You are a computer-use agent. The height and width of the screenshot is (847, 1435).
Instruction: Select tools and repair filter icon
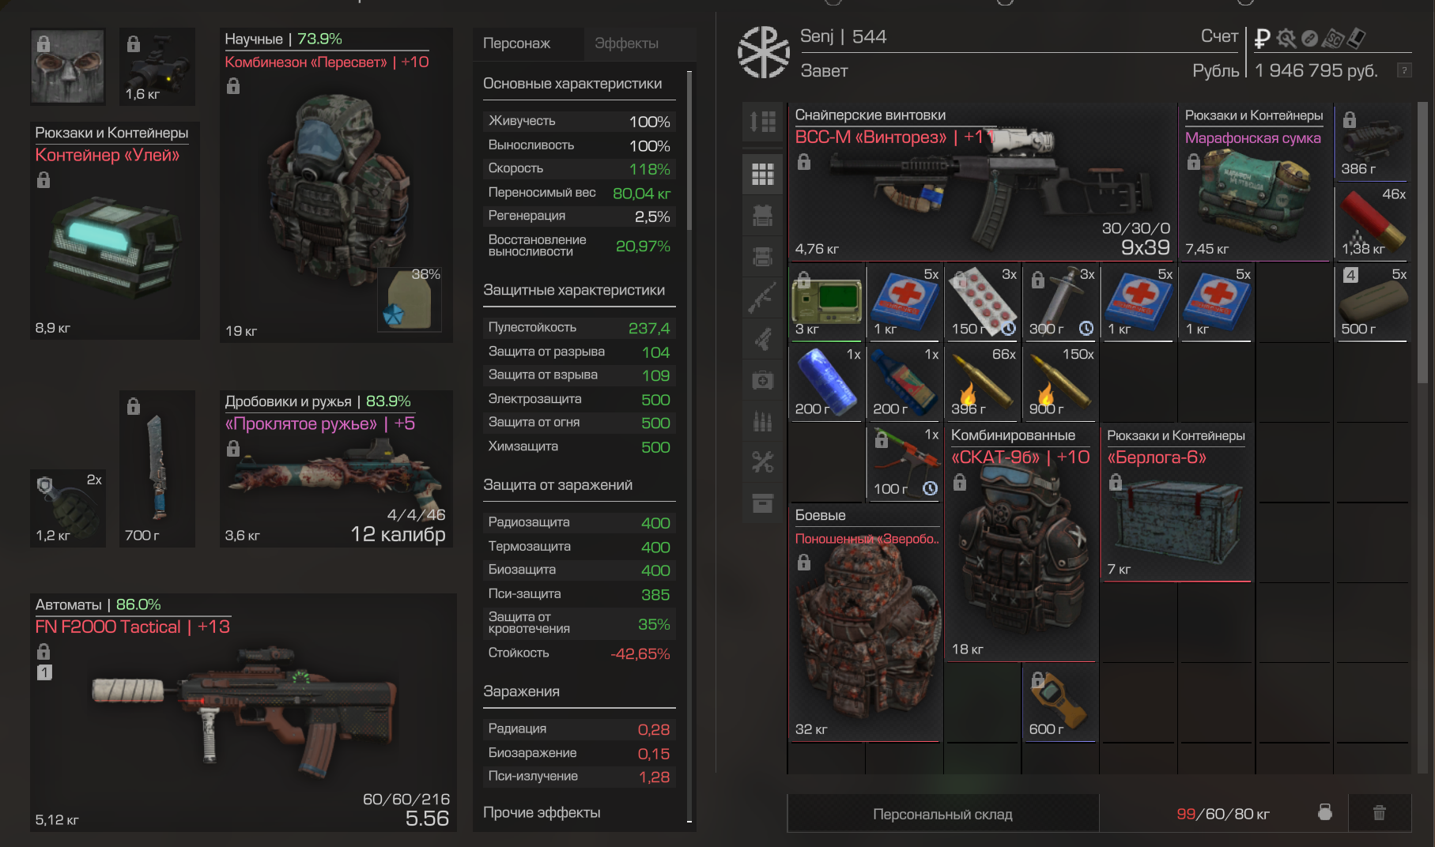(x=762, y=462)
